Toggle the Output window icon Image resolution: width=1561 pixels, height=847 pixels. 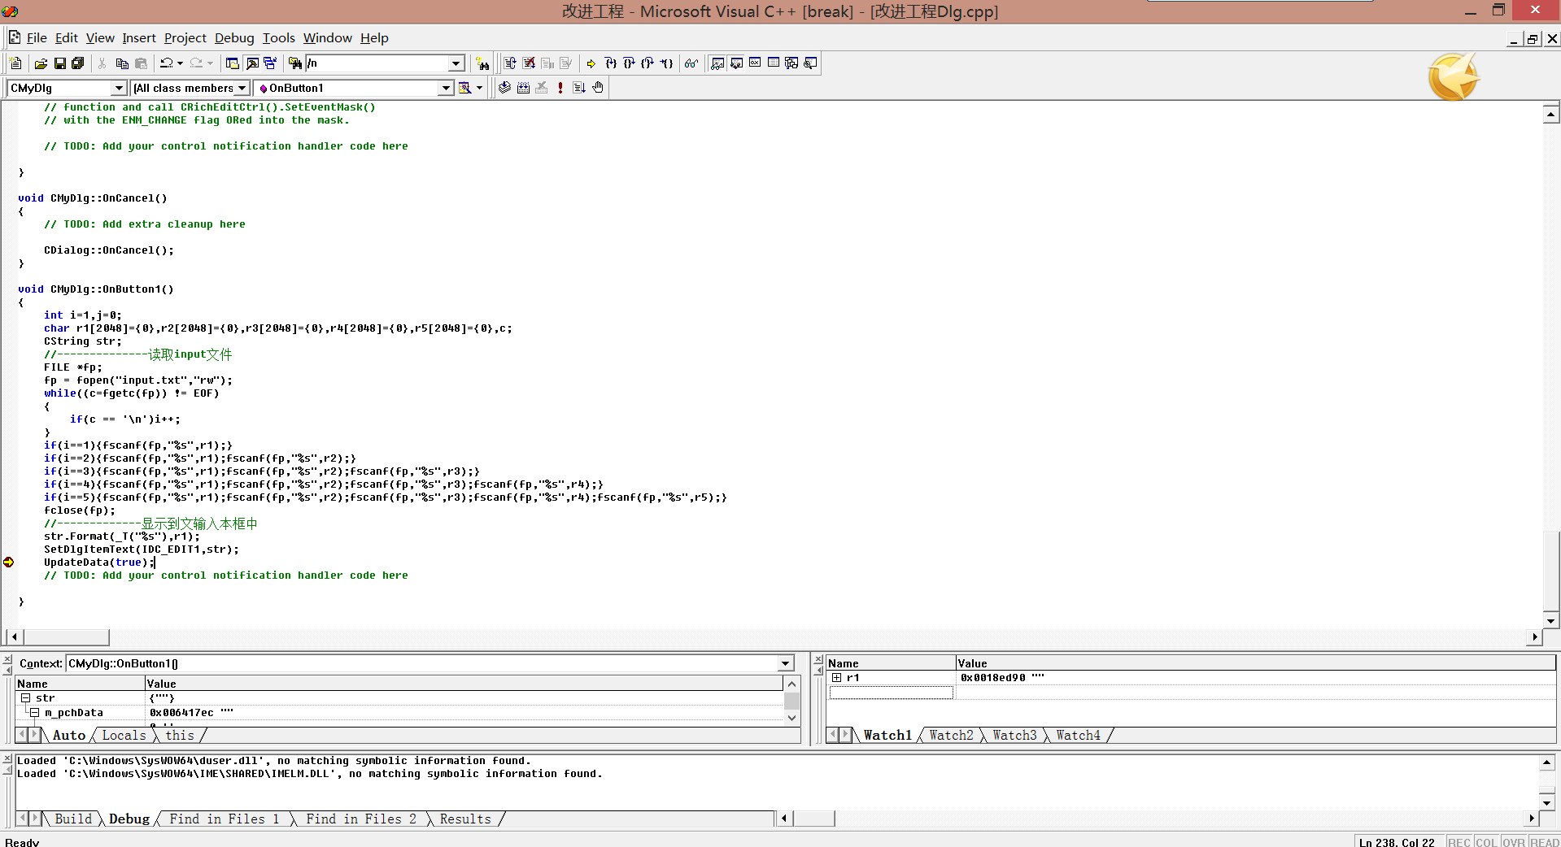(252, 63)
